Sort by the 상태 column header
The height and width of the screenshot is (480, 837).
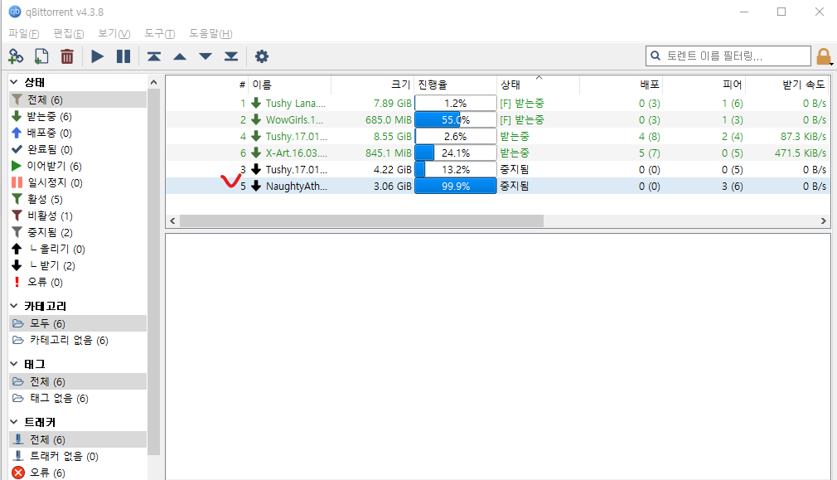point(538,85)
